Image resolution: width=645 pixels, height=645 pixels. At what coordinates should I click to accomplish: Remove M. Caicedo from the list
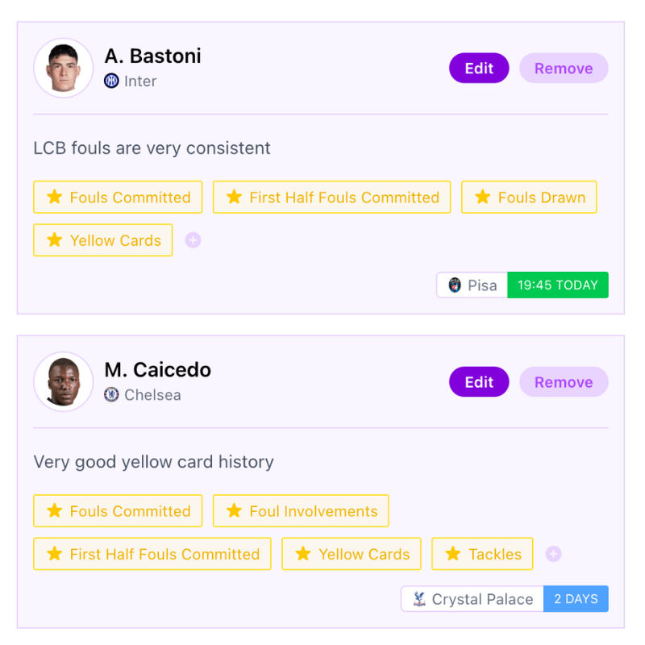tap(564, 382)
